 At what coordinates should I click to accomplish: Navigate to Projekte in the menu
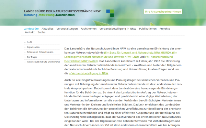point(165,29)
